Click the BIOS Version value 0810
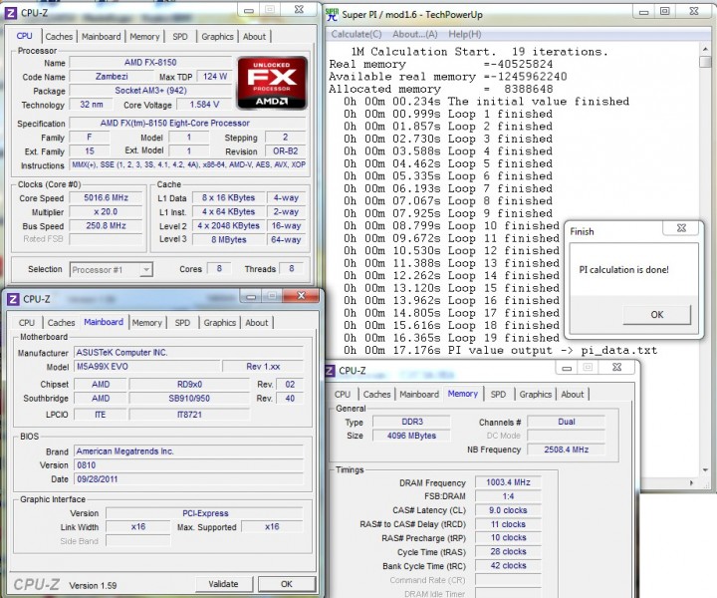Viewport: 717px width, 598px height. tap(188, 465)
